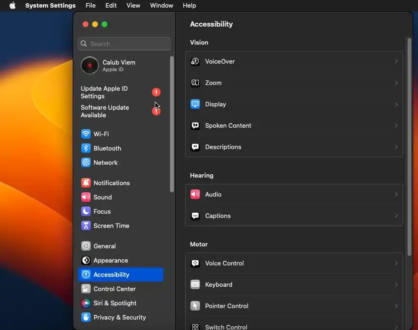
Task: Click the Accessibility icon in sidebar
Action: tap(86, 274)
